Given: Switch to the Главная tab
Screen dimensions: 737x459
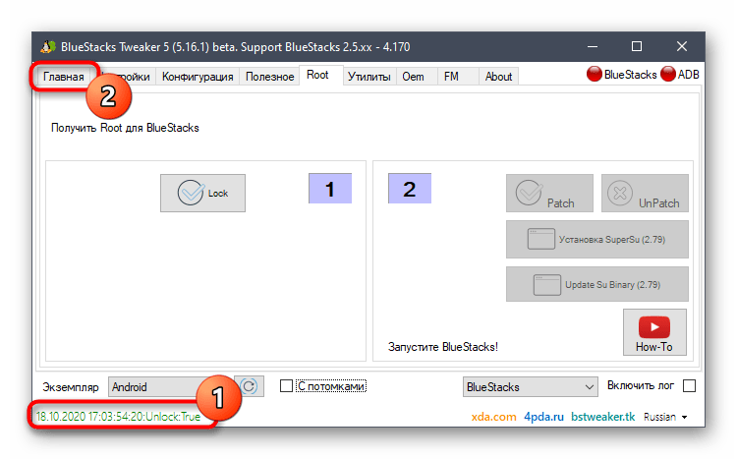Looking at the screenshot, I should click(x=64, y=77).
